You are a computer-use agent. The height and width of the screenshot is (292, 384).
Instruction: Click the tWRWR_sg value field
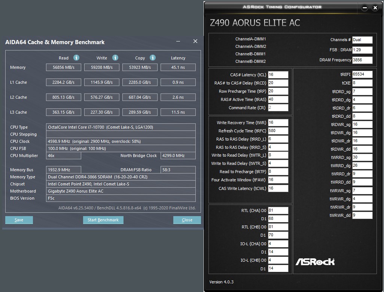(x=362, y=191)
